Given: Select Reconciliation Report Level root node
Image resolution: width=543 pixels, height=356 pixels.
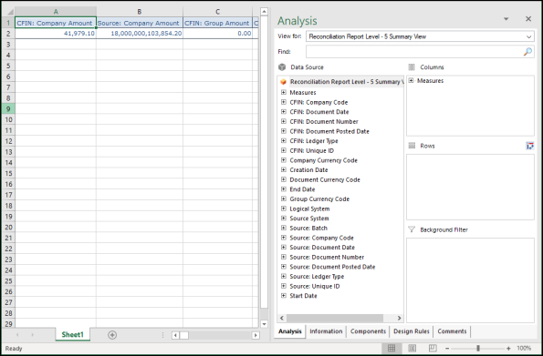Looking at the screenshot, I should 346,82.
